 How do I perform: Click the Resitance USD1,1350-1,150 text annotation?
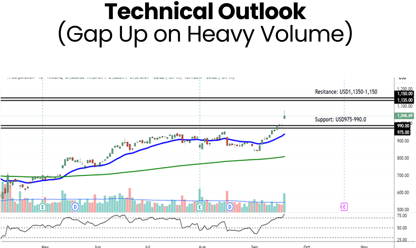coord(346,92)
